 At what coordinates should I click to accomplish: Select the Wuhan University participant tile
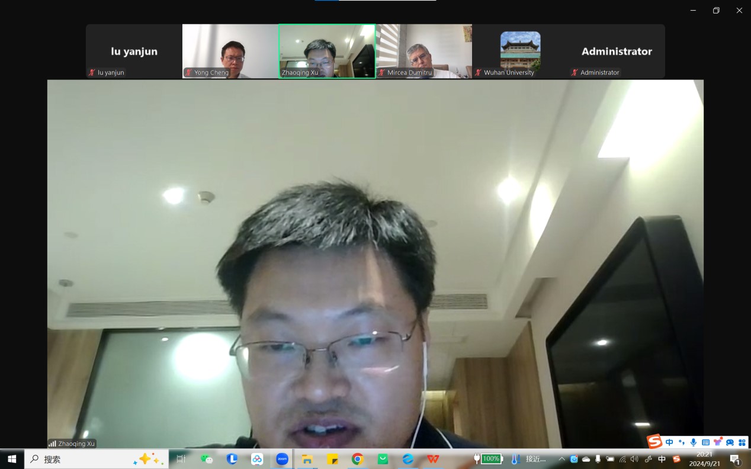(x=520, y=51)
